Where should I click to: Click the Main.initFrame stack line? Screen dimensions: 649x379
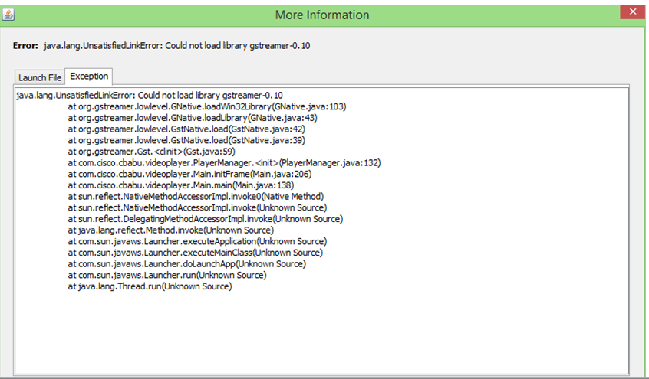click(x=189, y=174)
